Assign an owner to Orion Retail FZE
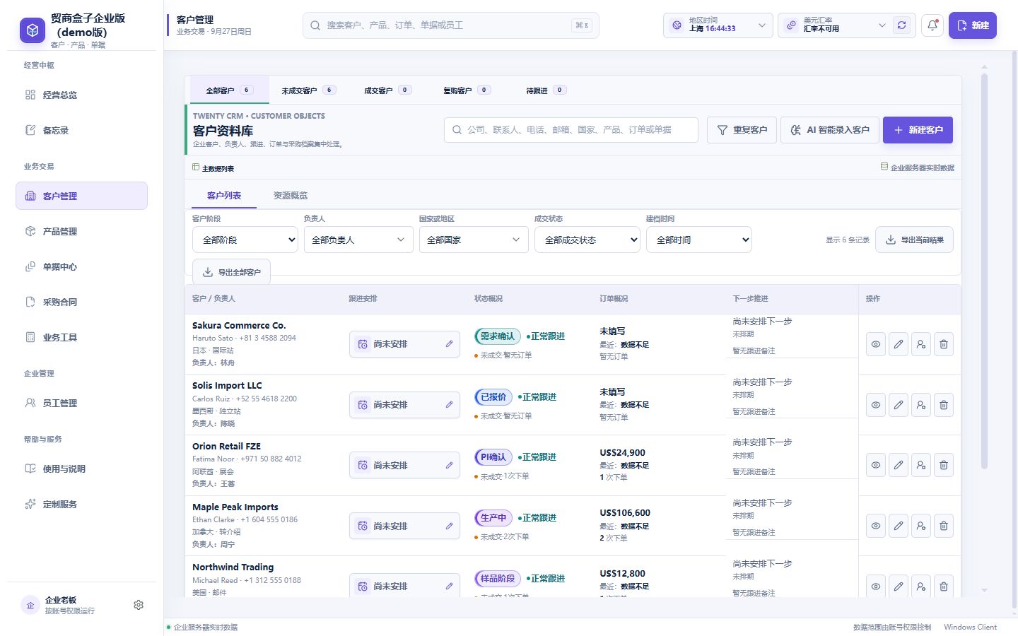Image resolution: width=1018 pixels, height=636 pixels. [x=921, y=465]
